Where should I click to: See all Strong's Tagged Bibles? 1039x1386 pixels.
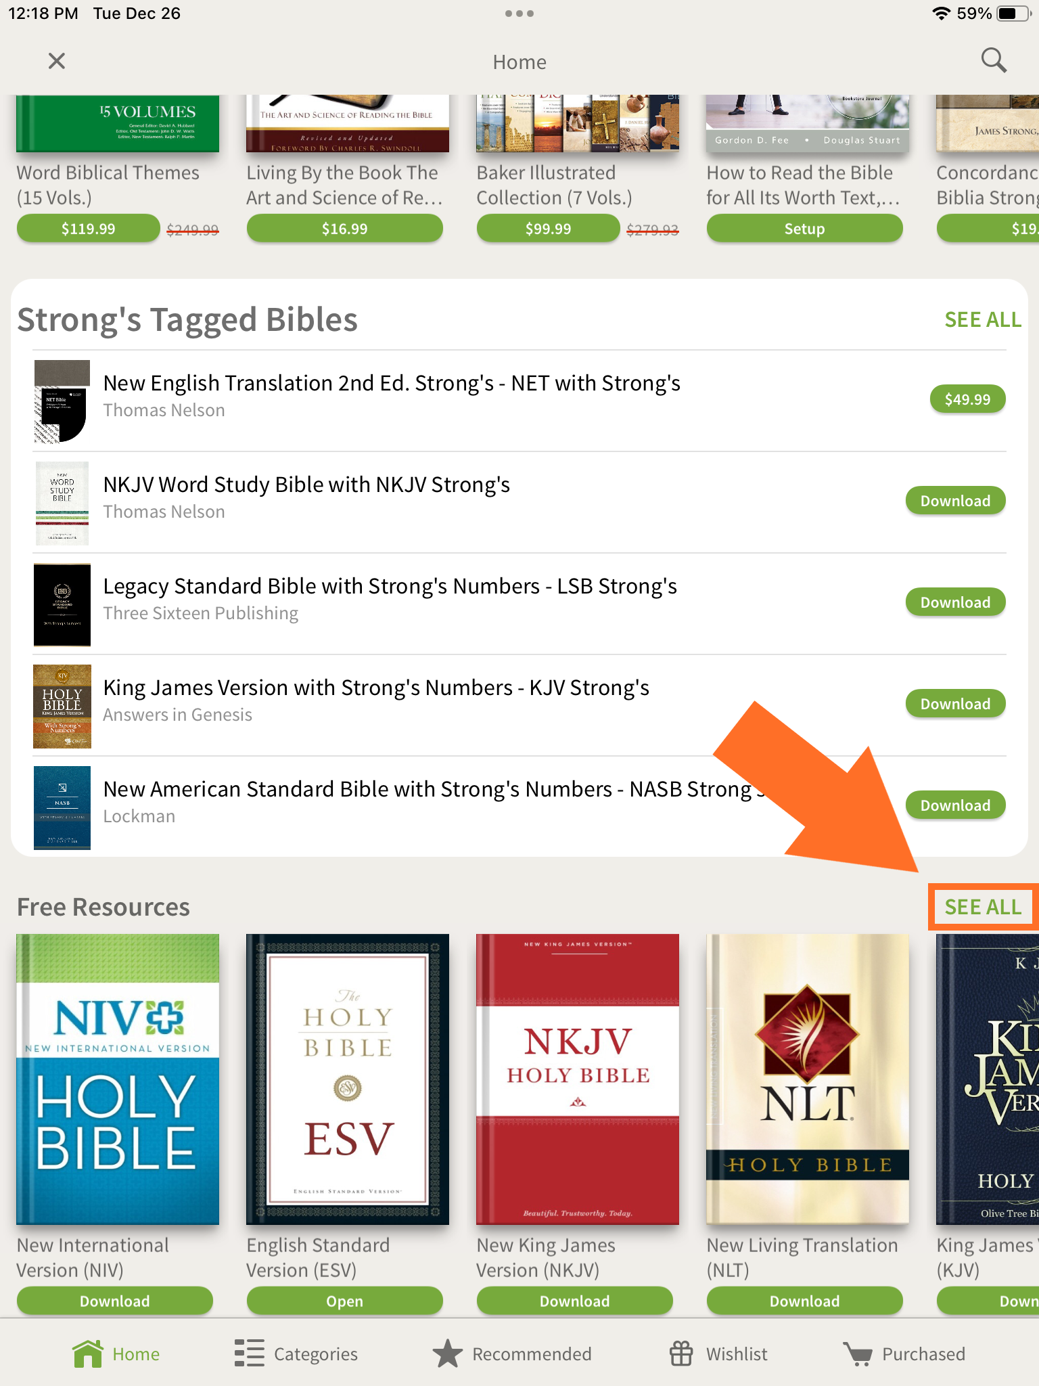(983, 319)
